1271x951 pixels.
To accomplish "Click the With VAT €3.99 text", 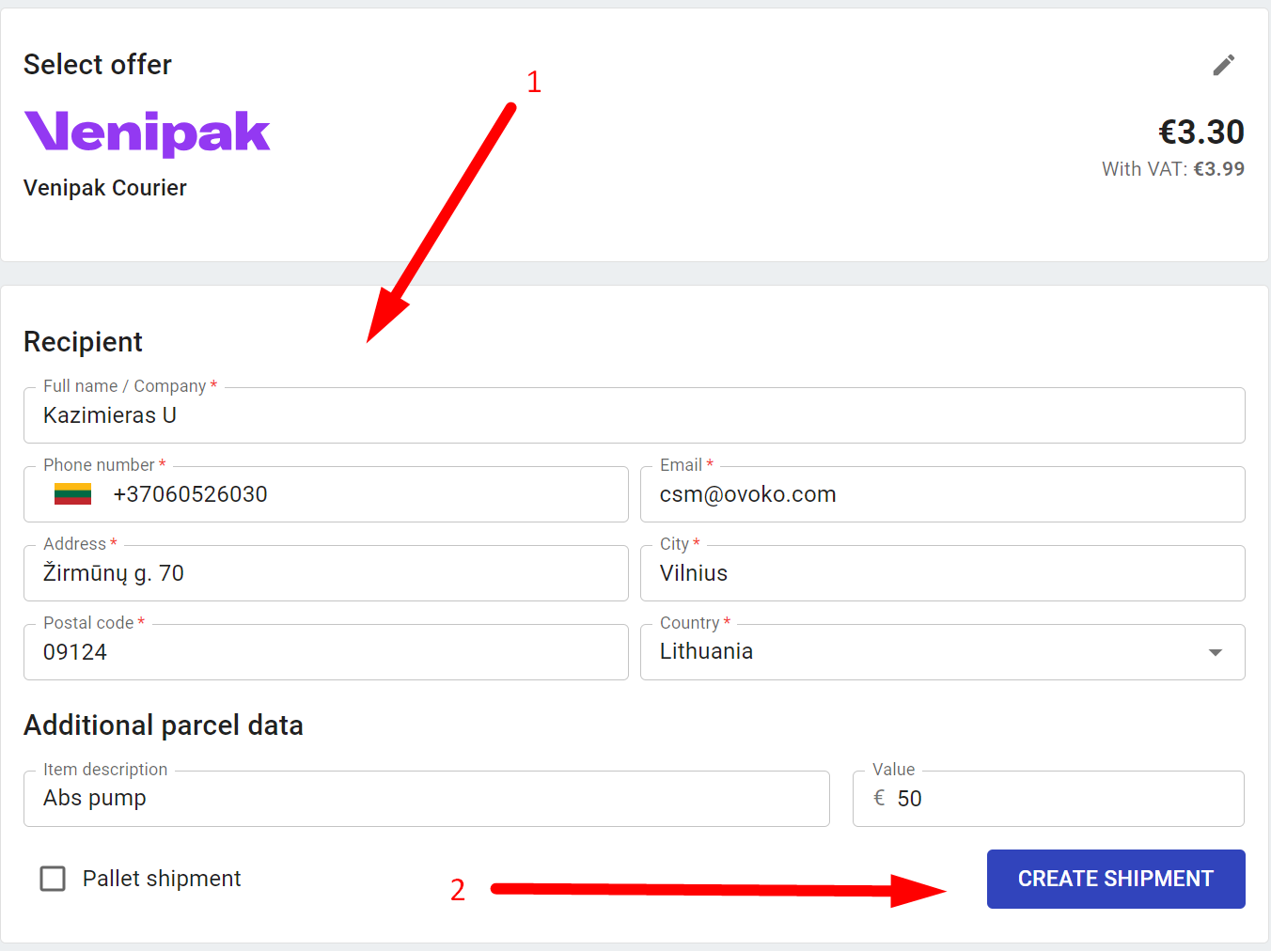I will coord(1173,169).
